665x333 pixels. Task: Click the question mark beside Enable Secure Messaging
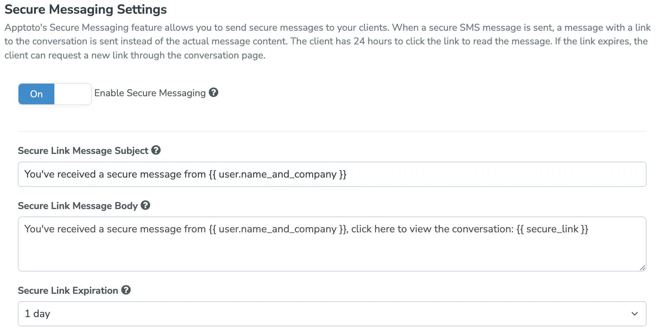click(214, 93)
